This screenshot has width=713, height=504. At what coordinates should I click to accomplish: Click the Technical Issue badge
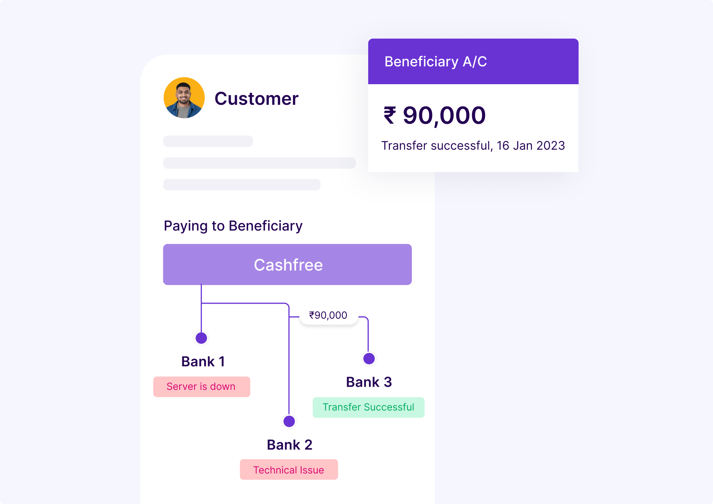pyautogui.click(x=289, y=470)
